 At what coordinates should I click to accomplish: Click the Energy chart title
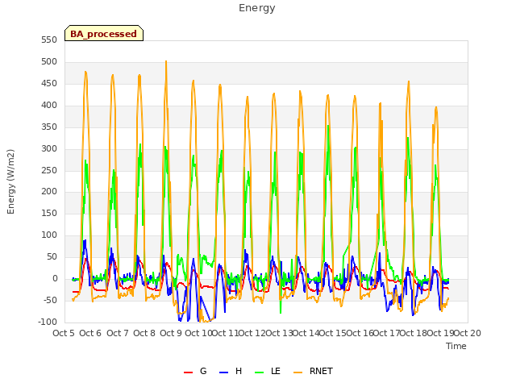click(x=257, y=8)
